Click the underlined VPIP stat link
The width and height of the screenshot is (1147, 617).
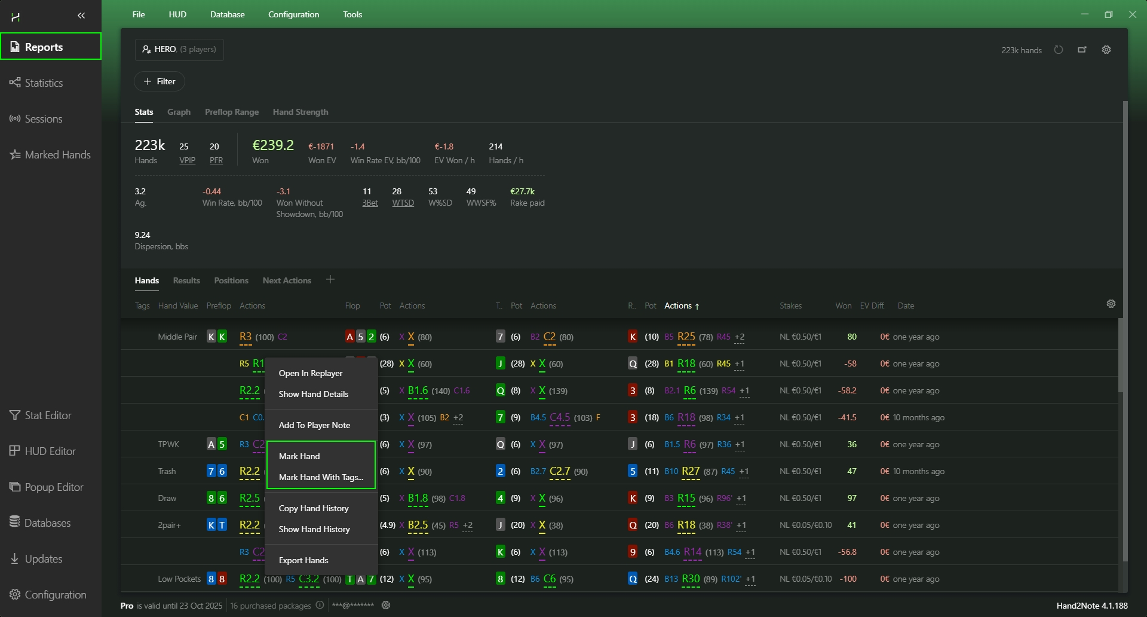(187, 160)
